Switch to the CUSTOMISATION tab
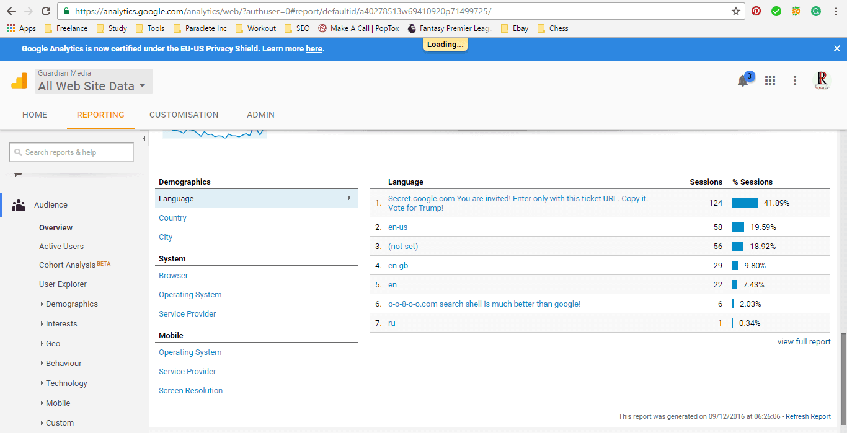The width and height of the screenshot is (847, 433). 184,115
